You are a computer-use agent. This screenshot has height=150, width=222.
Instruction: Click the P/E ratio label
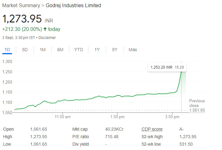coord(81,137)
